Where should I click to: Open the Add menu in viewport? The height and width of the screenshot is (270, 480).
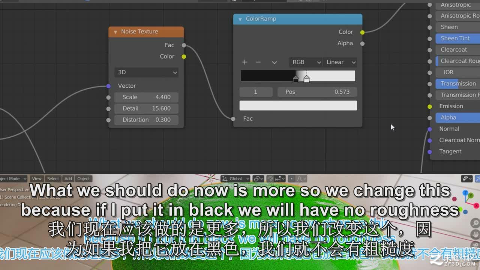tap(68, 178)
